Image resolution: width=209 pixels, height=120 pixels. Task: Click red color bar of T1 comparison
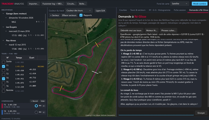(x=2, y=106)
